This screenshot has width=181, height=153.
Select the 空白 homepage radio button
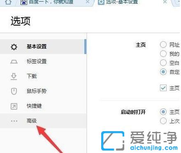[x=163, y=63]
